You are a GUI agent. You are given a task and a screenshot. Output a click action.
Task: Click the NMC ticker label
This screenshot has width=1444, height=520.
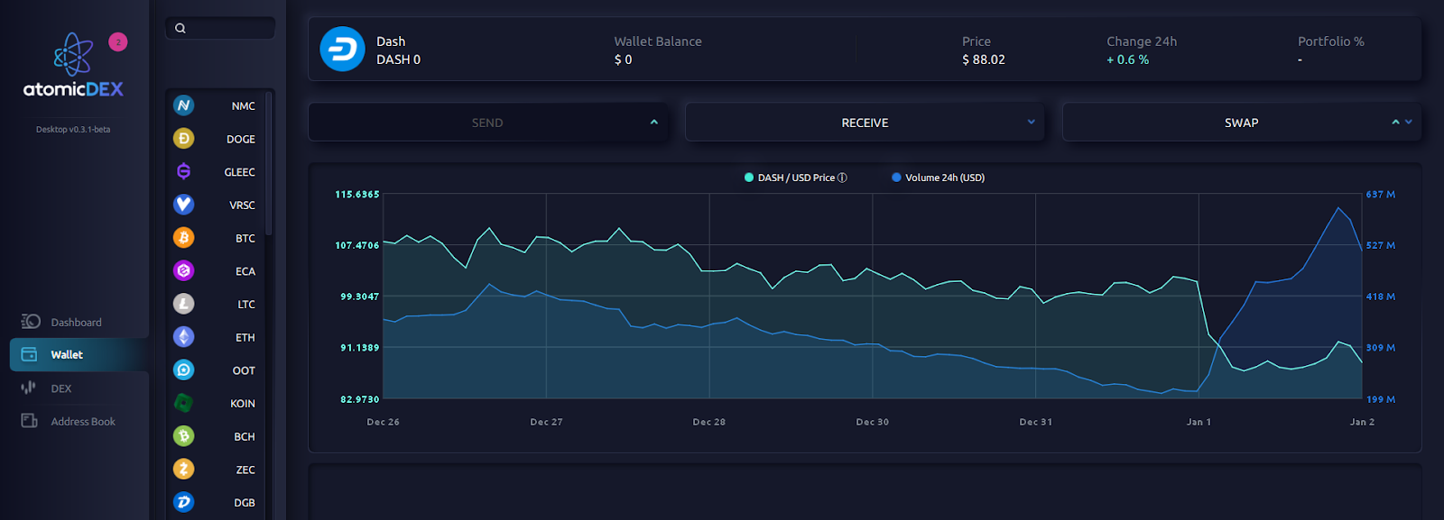[x=243, y=105]
